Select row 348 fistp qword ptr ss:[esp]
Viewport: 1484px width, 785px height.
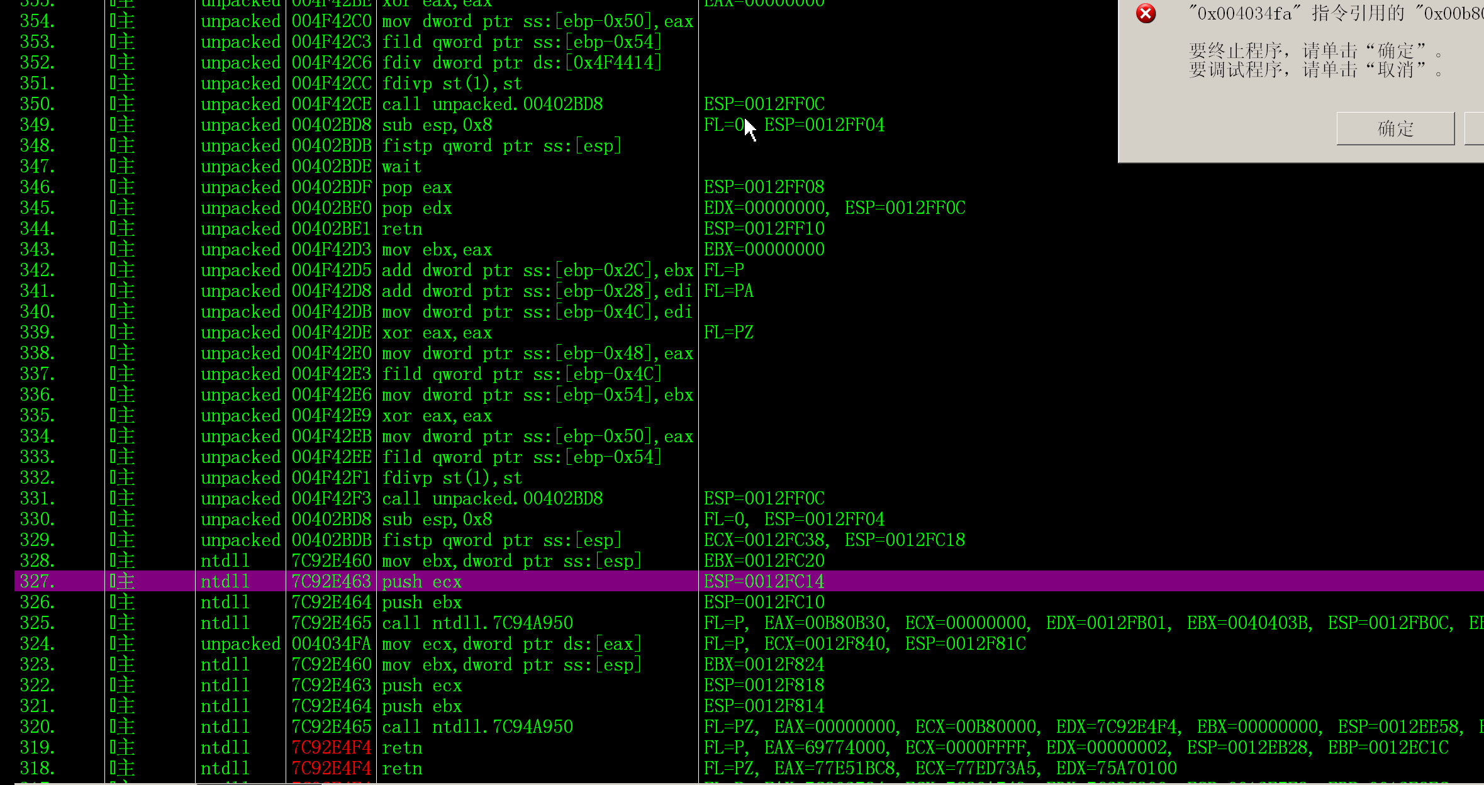coord(749,146)
